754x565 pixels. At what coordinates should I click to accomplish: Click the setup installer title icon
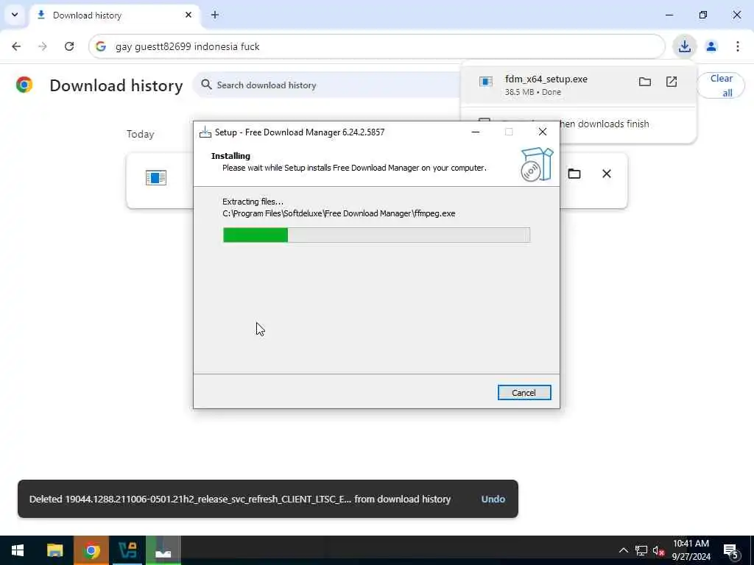coord(205,132)
